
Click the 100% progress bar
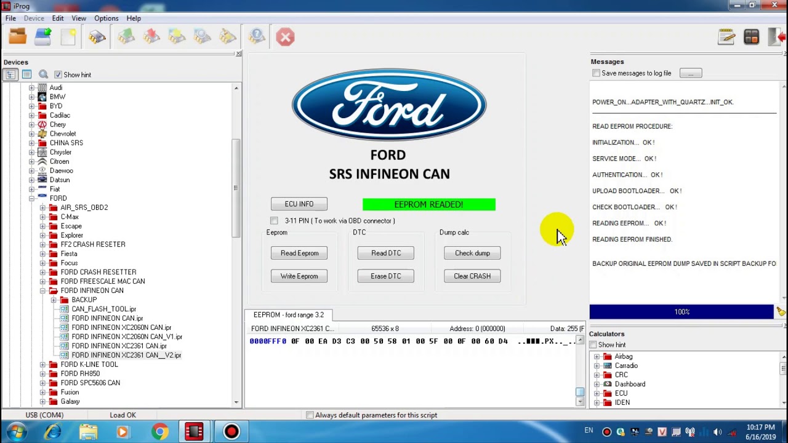click(x=681, y=312)
